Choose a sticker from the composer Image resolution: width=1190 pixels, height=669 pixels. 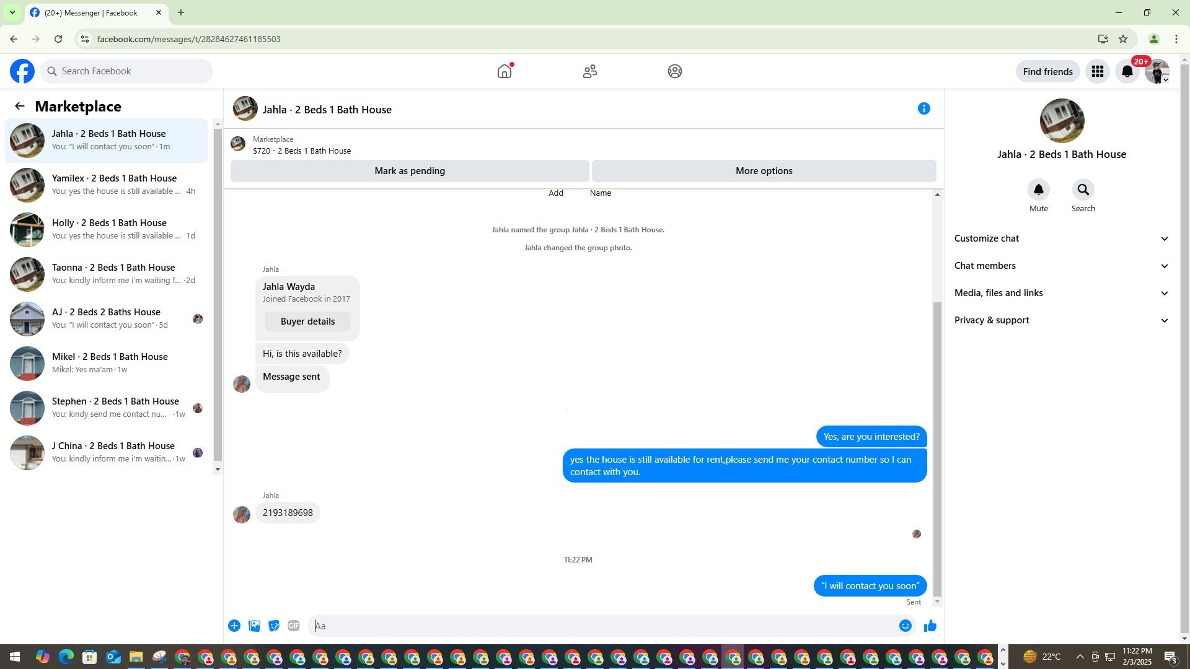tap(274, 626)
